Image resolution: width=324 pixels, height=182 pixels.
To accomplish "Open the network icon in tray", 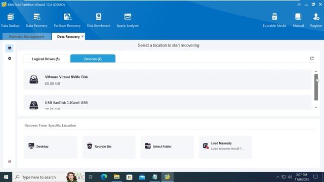I will coord(284,177).
